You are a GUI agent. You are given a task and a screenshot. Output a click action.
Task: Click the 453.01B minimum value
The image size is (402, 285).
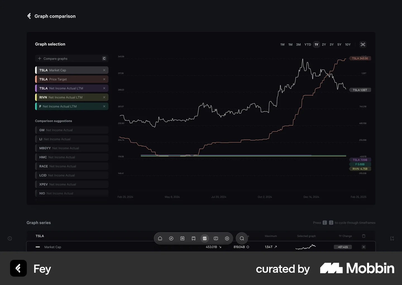click(x=211, y=247)
